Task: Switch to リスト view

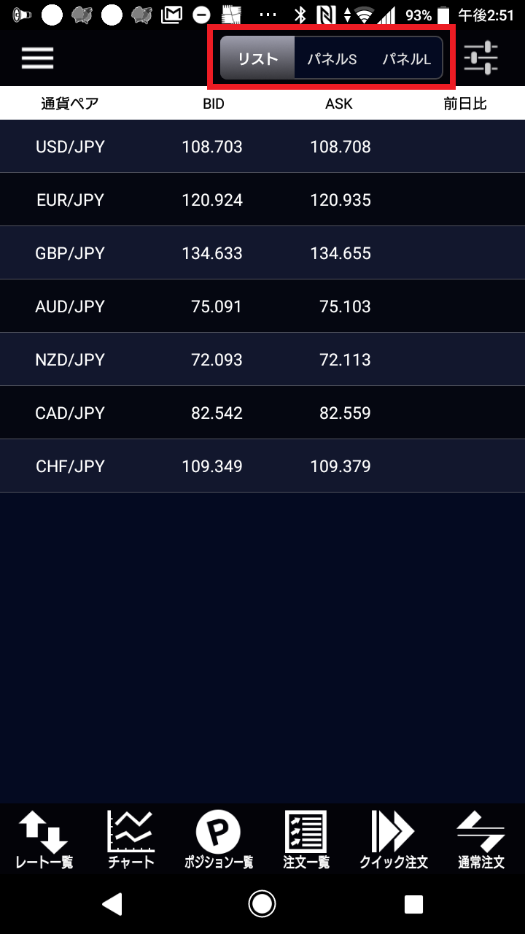Action: [258, 58]
